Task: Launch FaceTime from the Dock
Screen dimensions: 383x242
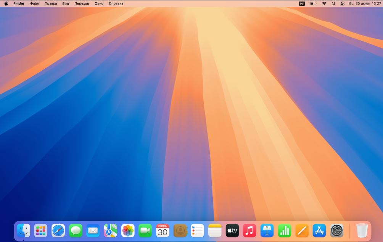Action: (x=145, y=230)
